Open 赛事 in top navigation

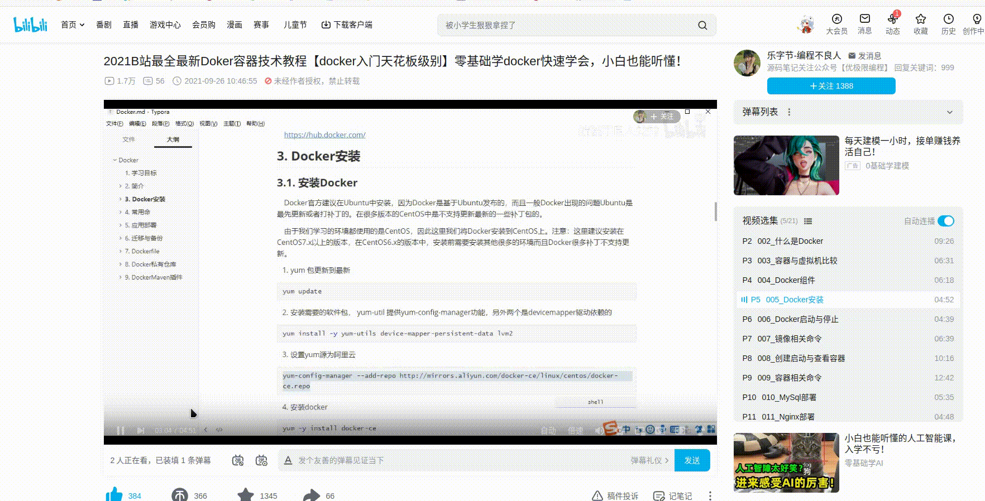pos(261,25)
